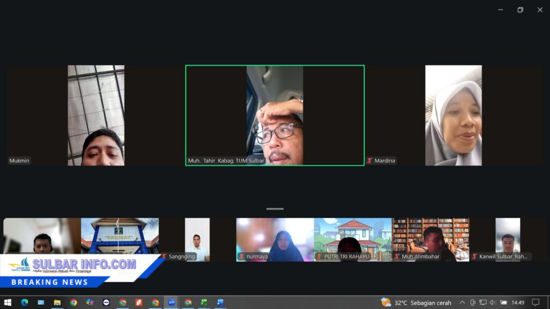Click the gallery strip divider handle
The height and width of the screenshot is (309, 550).
[x=274, y=209]
